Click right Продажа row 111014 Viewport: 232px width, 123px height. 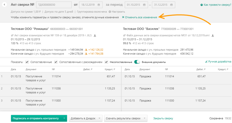pyautogui.click(x=145, y=76)
